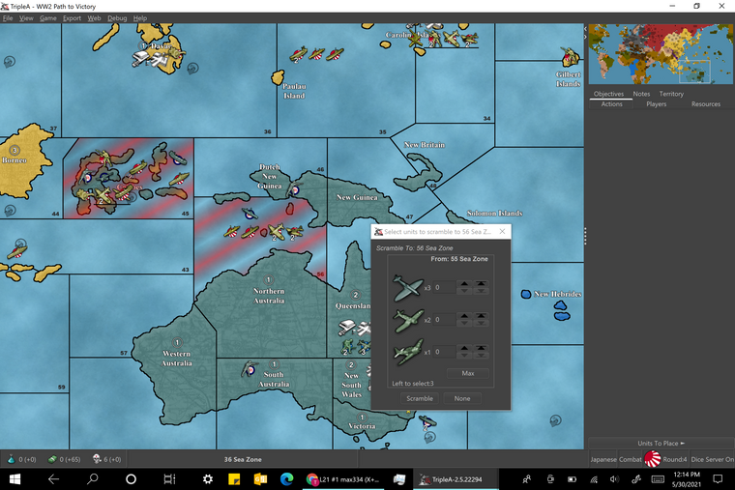Open Task View from taskbar
This screenshot has width=735, height=490.
click(169, 479)
